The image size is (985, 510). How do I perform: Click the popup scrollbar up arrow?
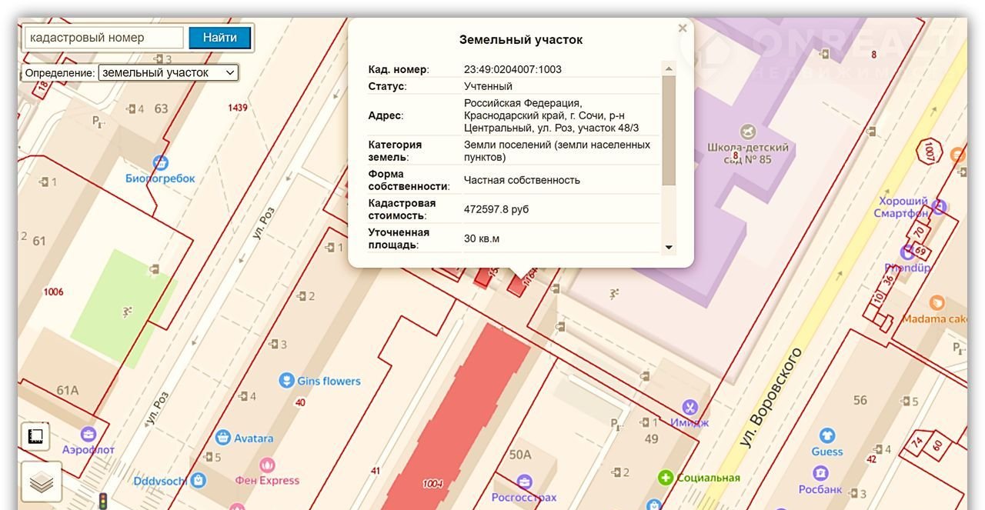669,68
